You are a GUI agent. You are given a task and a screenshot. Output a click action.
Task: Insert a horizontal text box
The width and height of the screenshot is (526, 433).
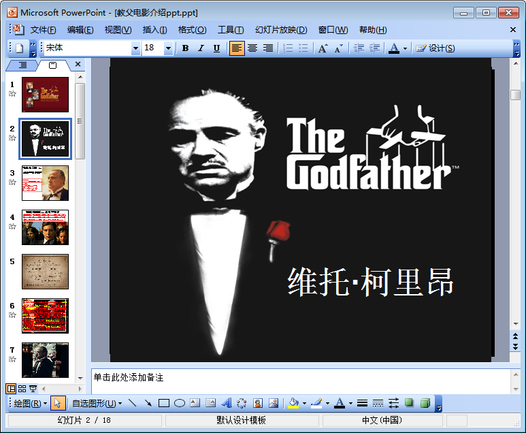[x=195, y=403]
